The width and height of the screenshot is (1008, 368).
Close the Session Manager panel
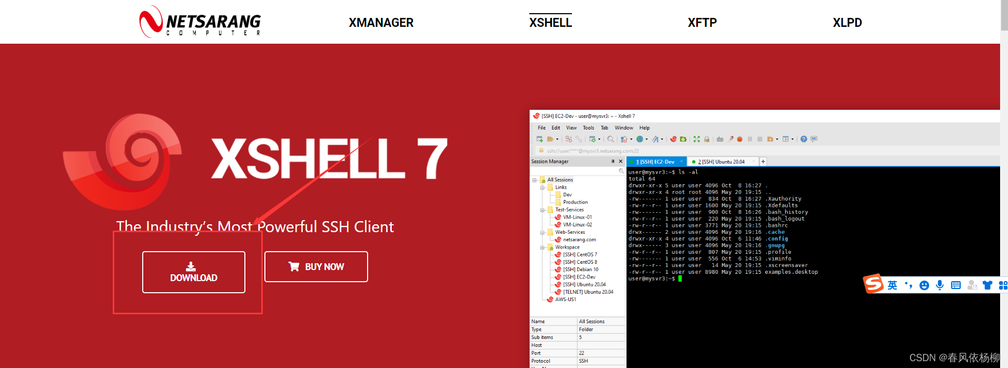tap(621, 161)
